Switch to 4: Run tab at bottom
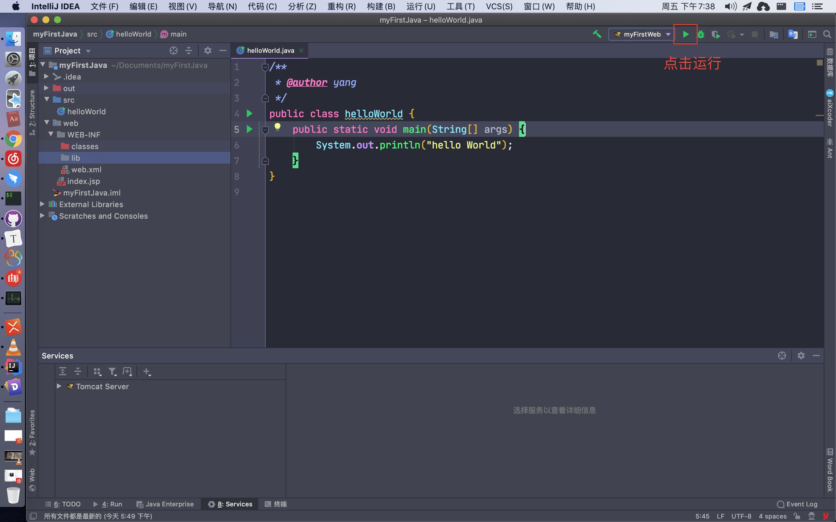Screen dimensions: 836x522 pyautogui.click(x=111, y=504)
